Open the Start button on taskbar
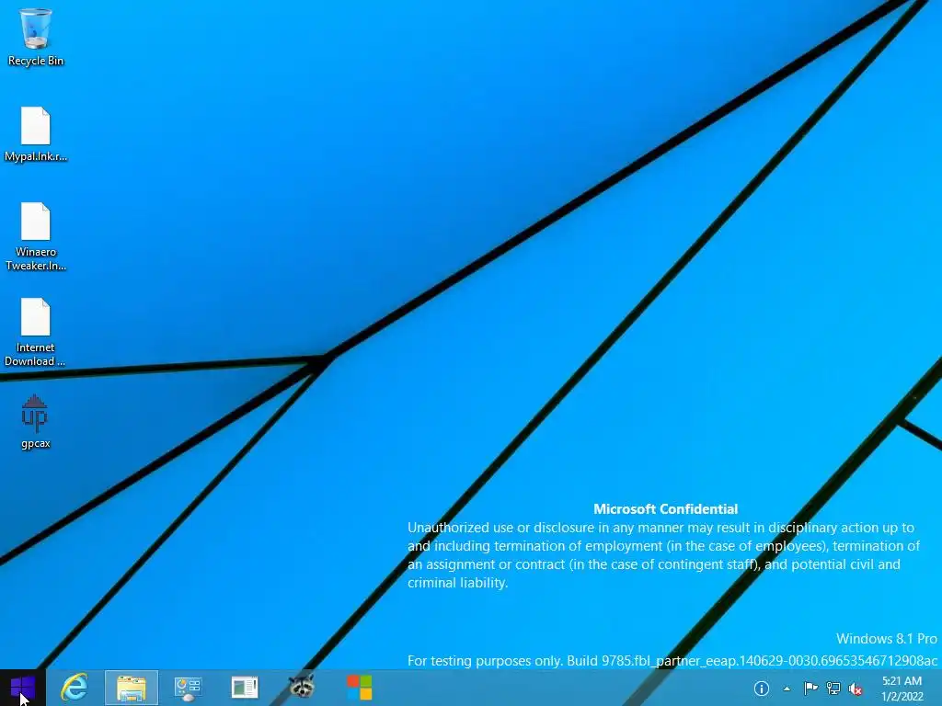Viewport: 942px width, 706px height. pos(23,688)
